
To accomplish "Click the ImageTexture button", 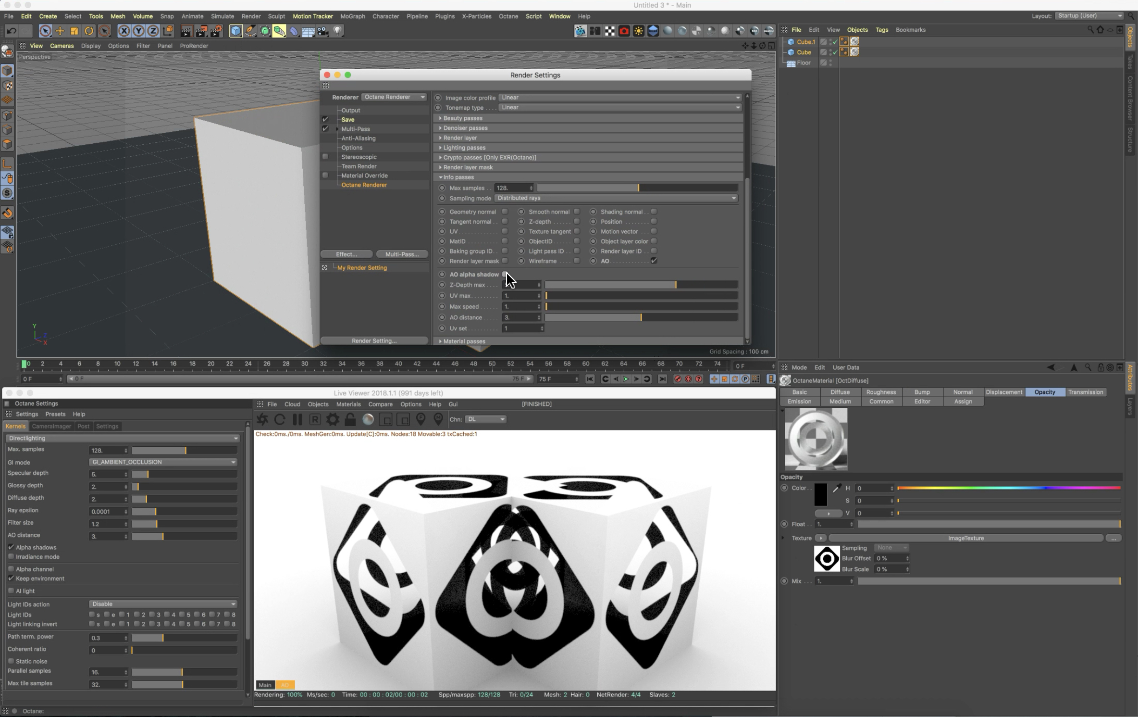I will click(965, 538).
